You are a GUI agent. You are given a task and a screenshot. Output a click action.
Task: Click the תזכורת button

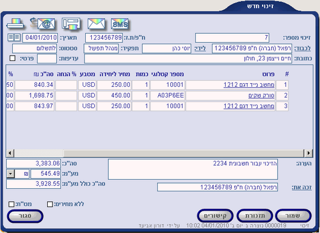click(255, 215)
